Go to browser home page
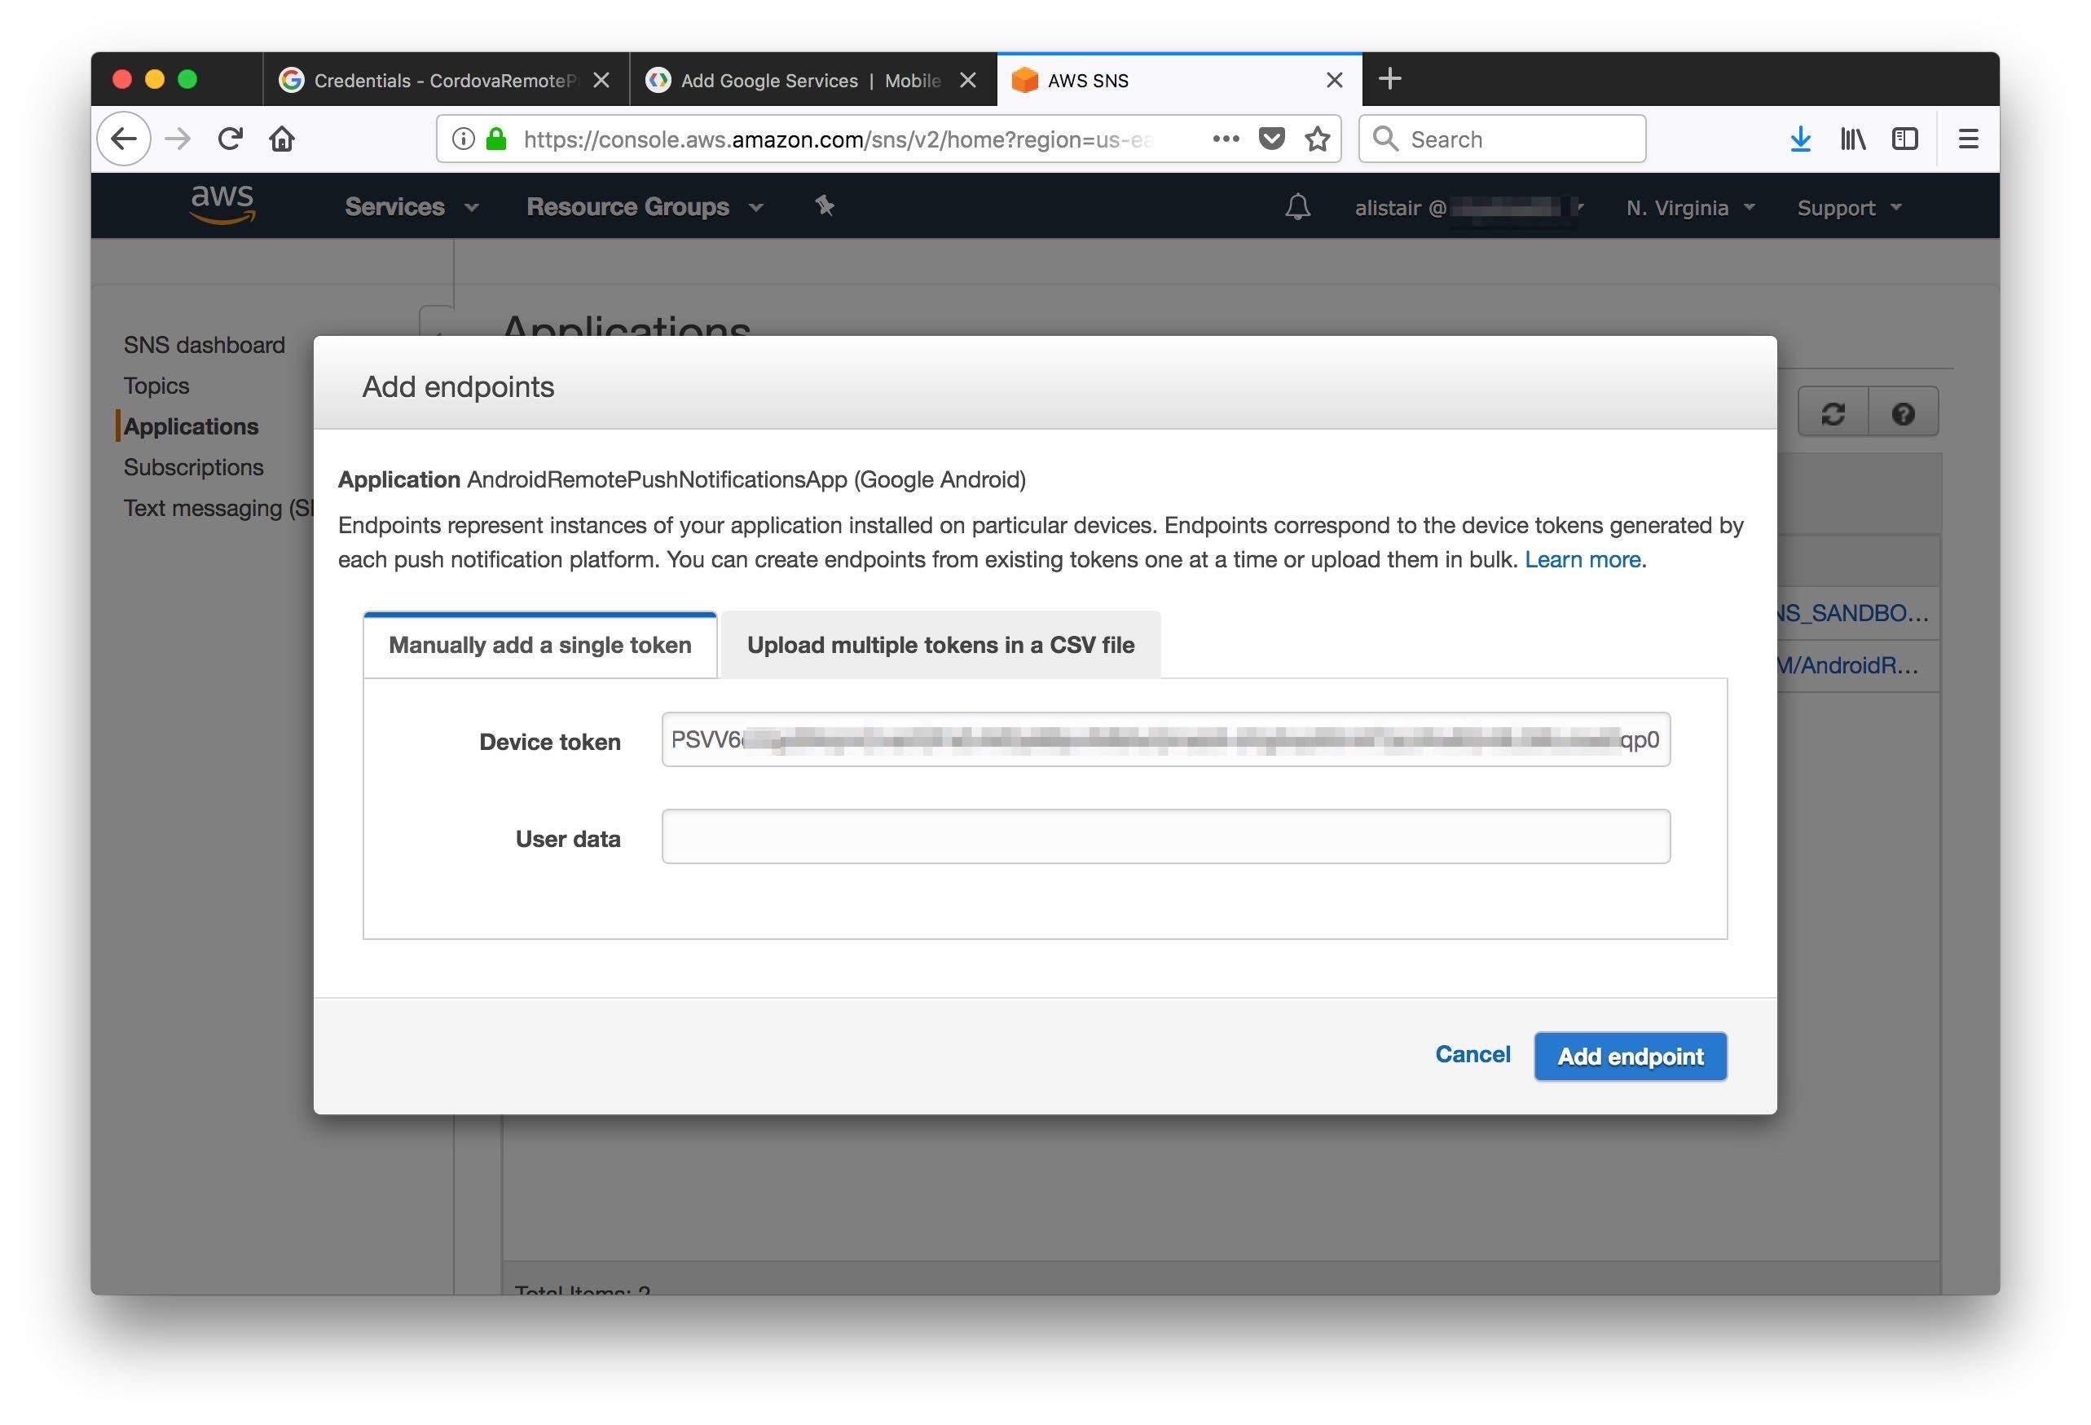This screenshot has width=2091, height=1425. coord(282,138)
